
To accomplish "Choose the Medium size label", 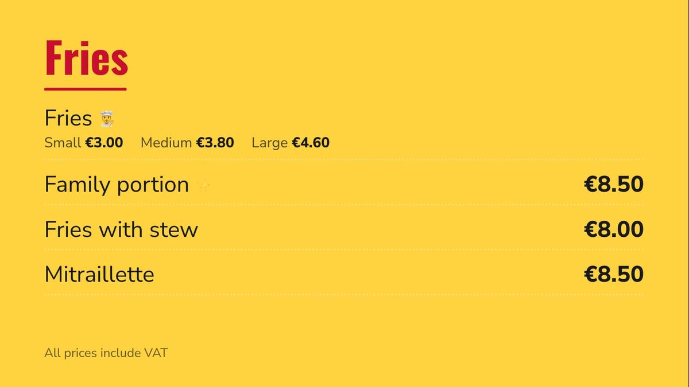I will click(x=166, y=142).
